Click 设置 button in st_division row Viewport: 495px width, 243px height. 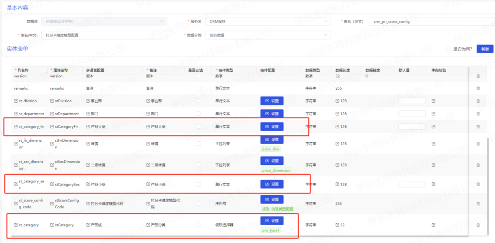[272, 101]
